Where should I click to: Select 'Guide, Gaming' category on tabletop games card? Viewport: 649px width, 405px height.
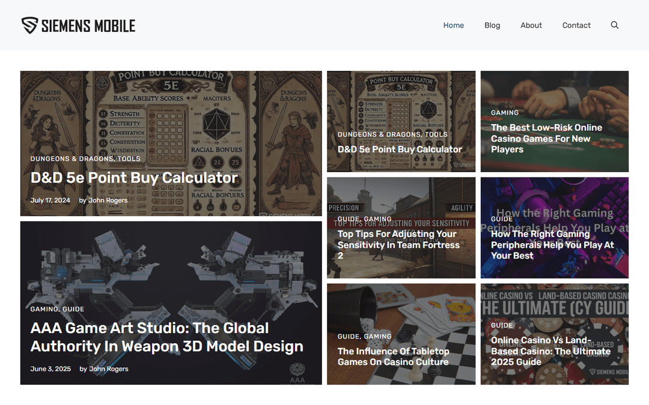click(364, 337)
